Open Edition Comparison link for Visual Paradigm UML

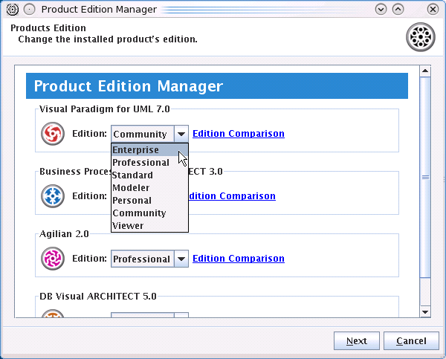tap(239, 133)
